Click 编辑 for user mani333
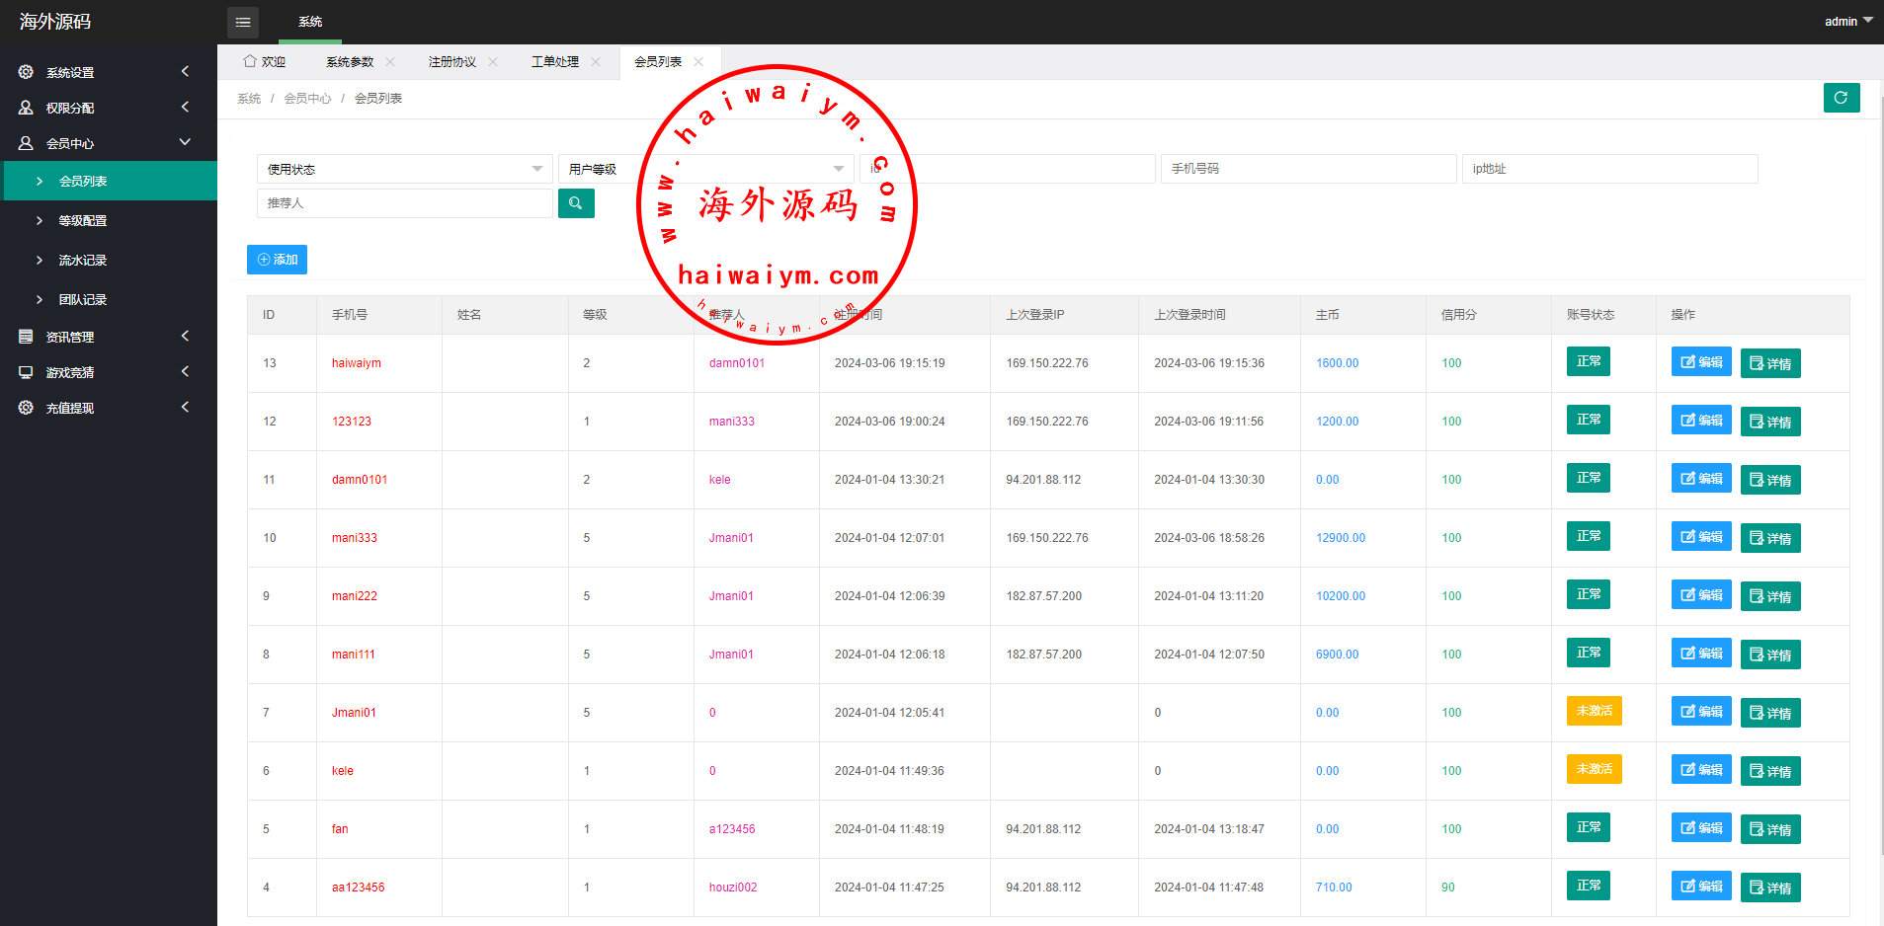Screen dimensions: 1884x926 click(1700, 536)
